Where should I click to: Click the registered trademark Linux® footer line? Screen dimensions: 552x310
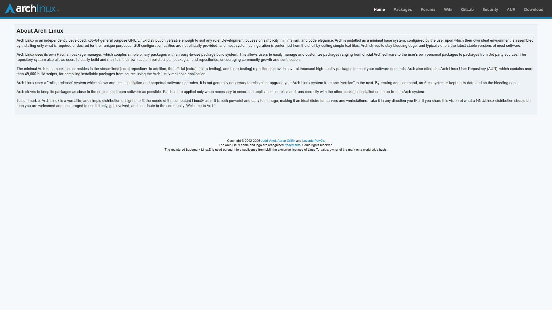tap(276, 150)
